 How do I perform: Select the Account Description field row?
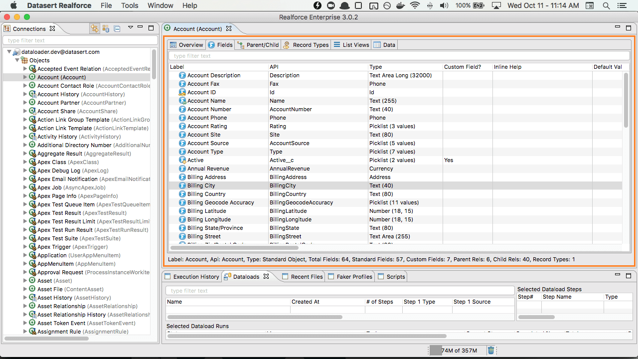click(x=395, y=75)
